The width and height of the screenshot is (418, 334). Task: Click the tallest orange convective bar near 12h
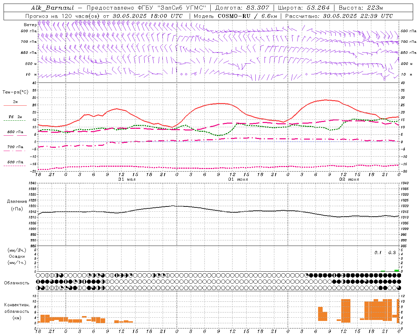(346, 311)
